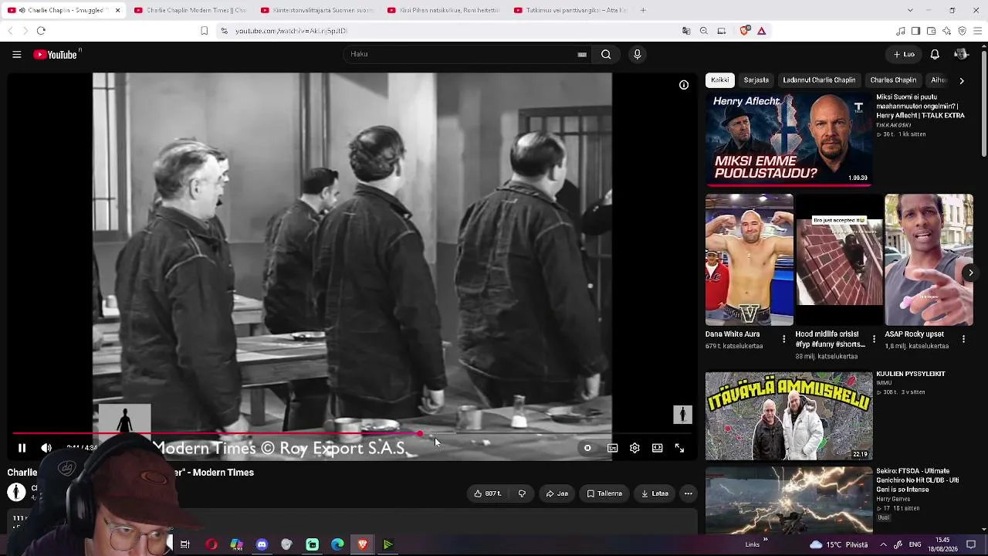Open Hood midlife crisis short
The width and height of the screenshot is (988, 556).
coord(839,259)
